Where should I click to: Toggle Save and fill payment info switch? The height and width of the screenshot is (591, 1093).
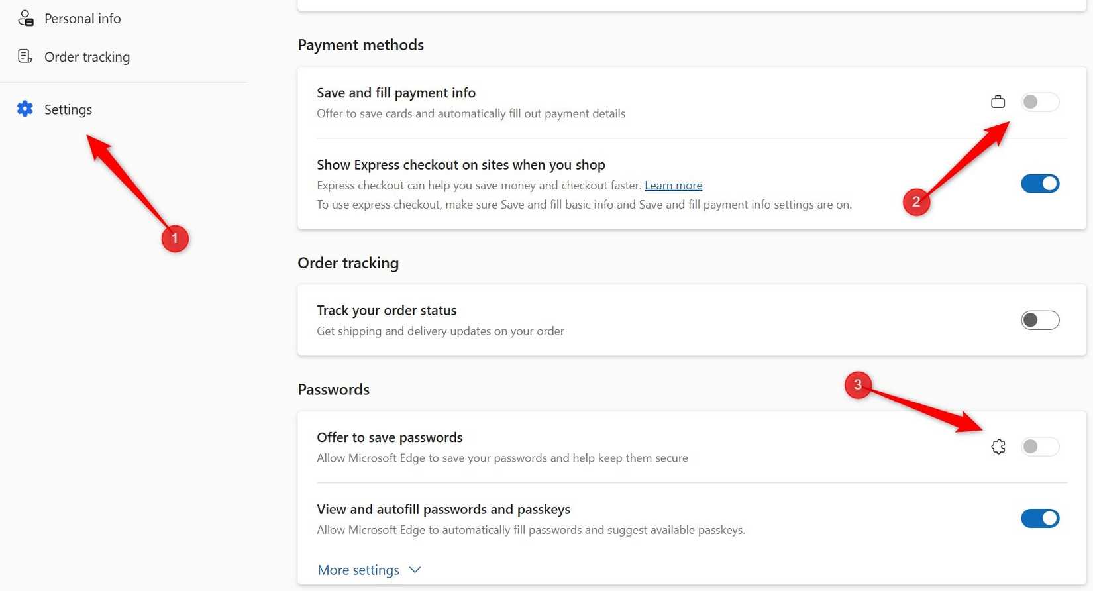1039,102
